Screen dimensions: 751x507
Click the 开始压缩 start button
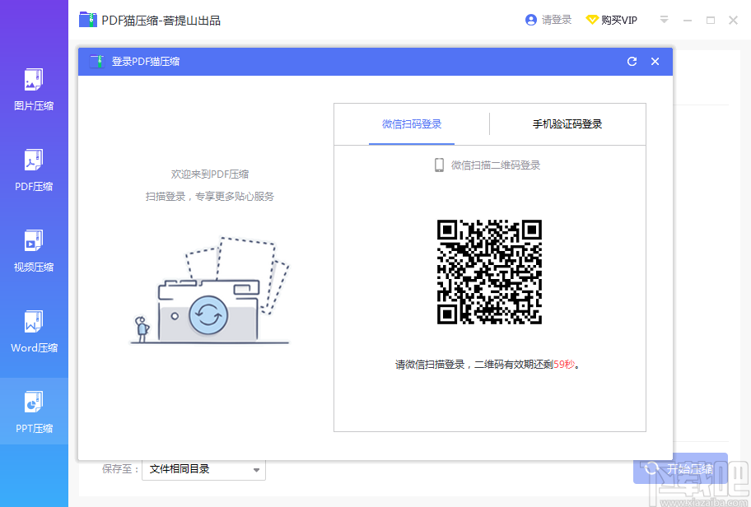[x=680, y=468]
